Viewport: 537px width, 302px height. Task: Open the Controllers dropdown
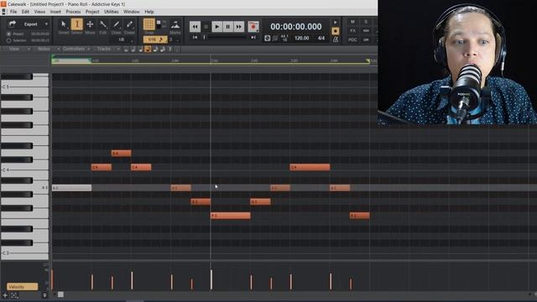point(76,49)
